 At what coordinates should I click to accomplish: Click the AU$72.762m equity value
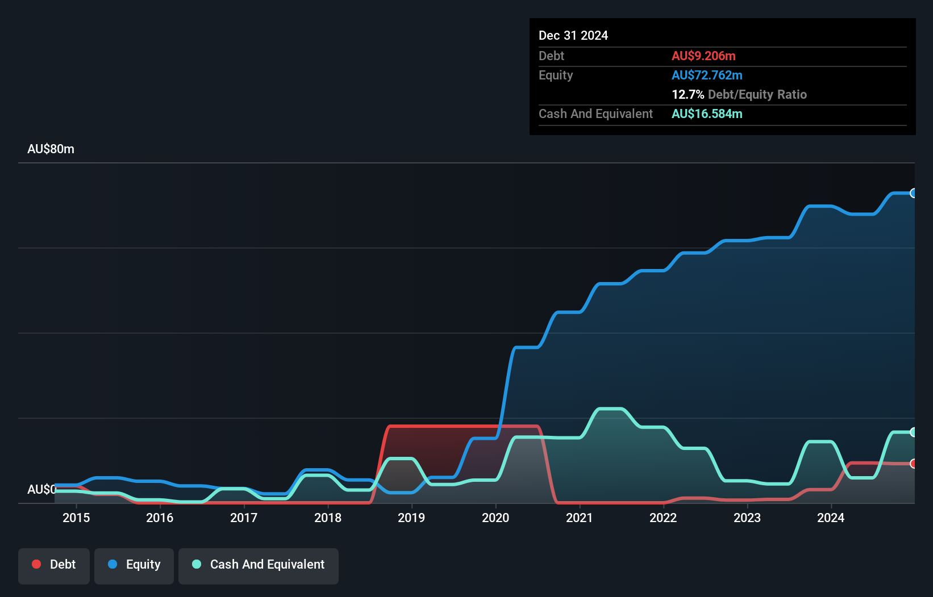point(707,75)
